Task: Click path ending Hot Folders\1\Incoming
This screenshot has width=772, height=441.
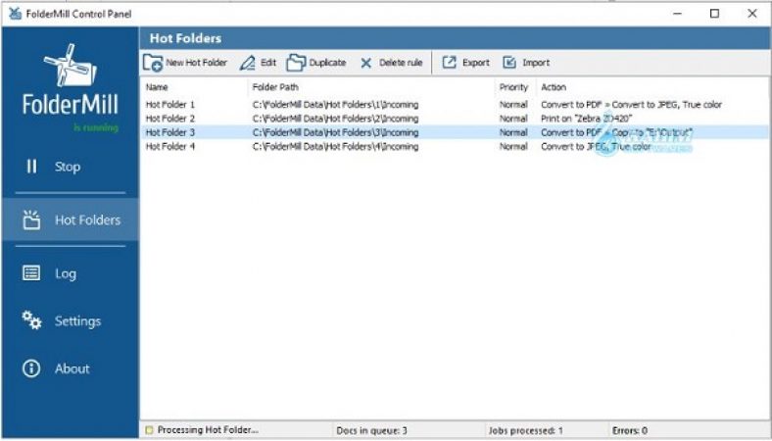Action: (335, 105)
